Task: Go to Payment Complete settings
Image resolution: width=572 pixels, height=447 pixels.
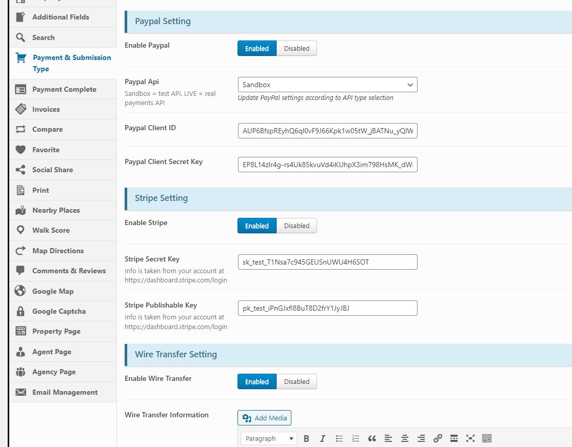Action: coord(64,89)
